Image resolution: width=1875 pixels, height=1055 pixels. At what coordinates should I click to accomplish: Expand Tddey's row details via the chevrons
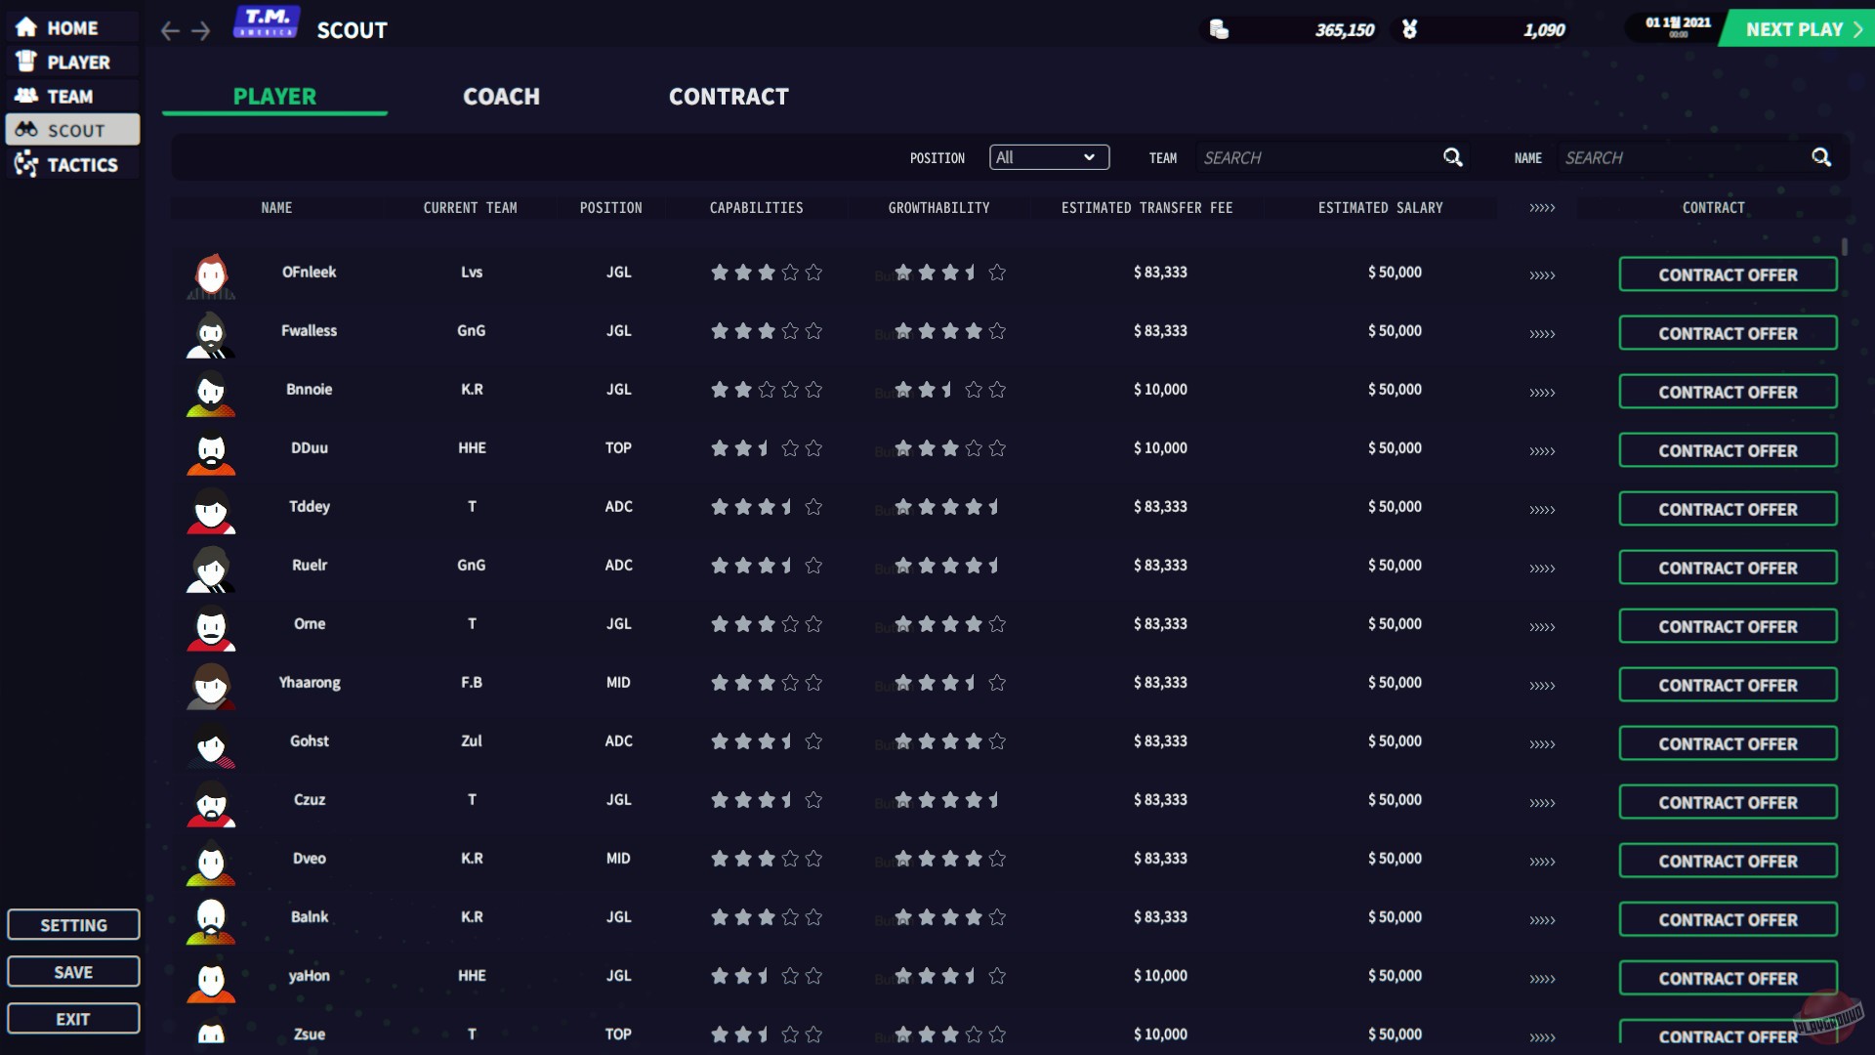tap(1541, 510)
